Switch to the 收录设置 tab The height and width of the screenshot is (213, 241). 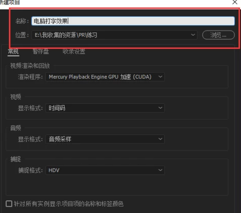click(74, 51)
